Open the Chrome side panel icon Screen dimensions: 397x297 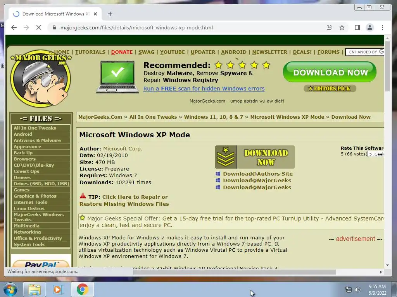(x=357, y=27)
